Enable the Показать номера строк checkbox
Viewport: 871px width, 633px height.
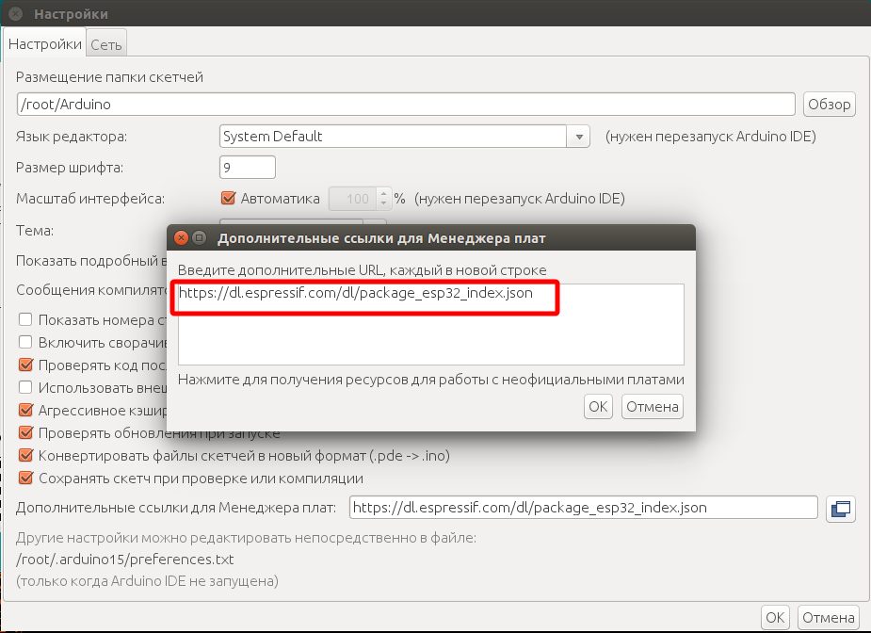[26, 319]
